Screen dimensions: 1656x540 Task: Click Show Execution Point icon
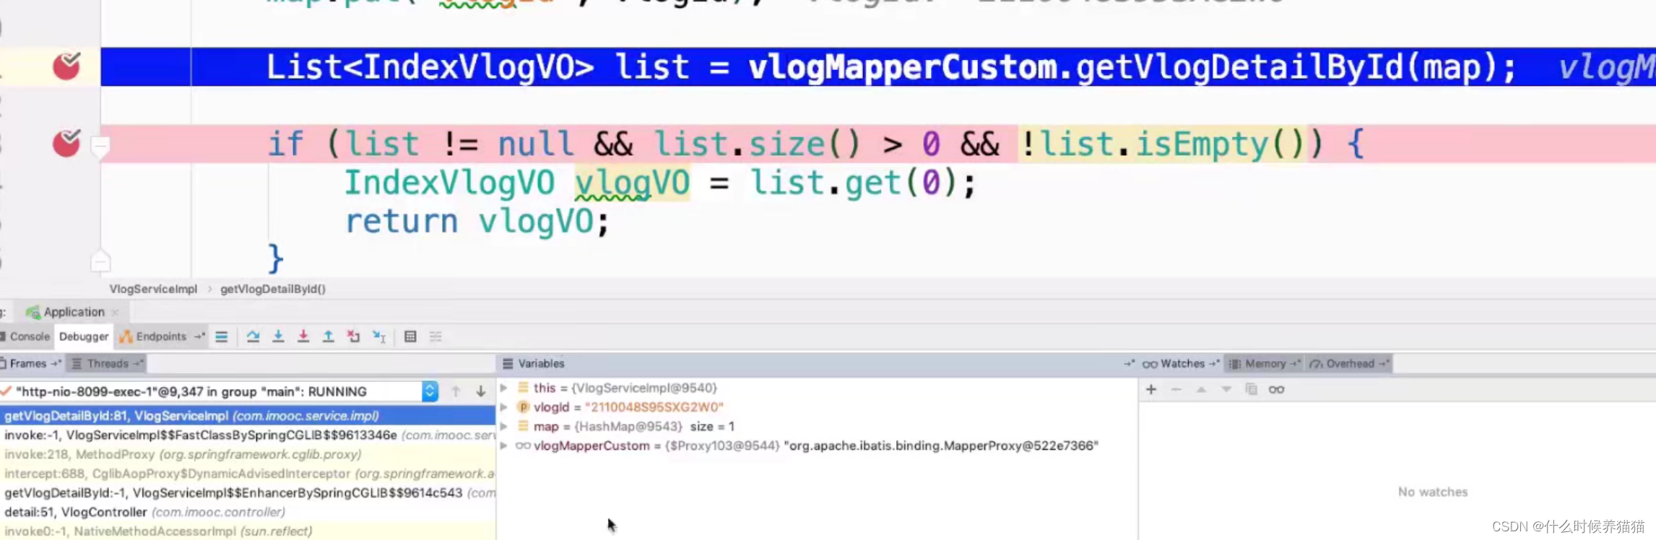point(222,336)
